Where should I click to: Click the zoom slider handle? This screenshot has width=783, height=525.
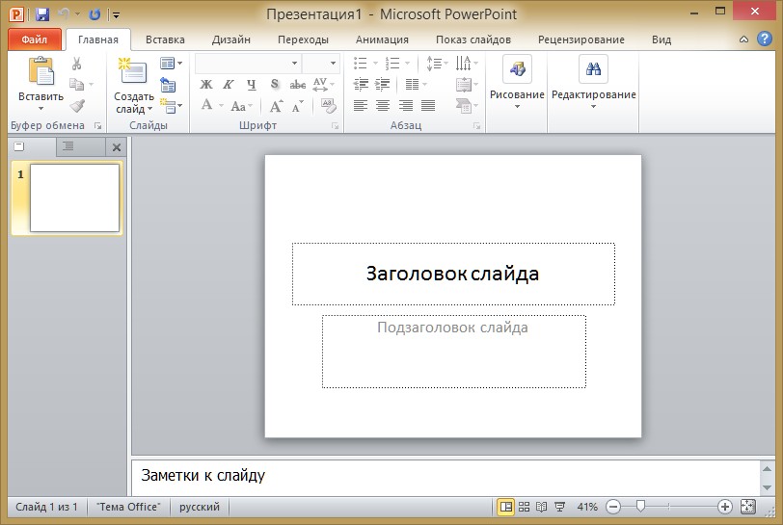click(640, 507)
